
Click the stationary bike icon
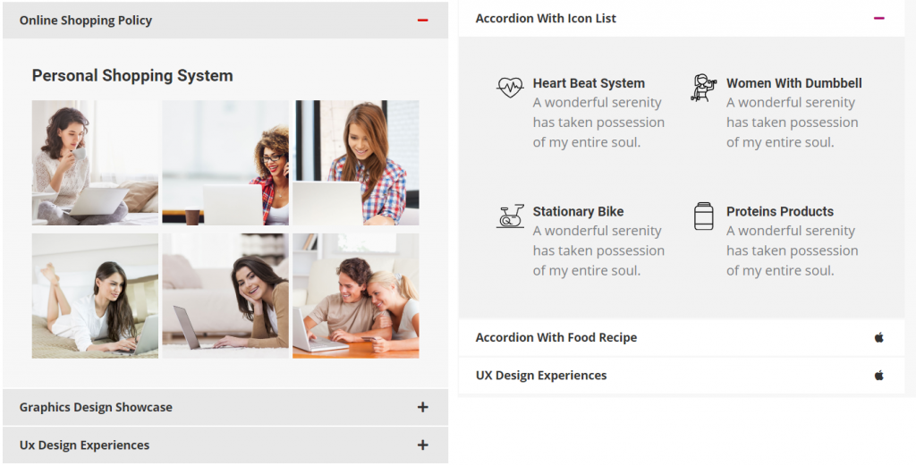[509, 216]
